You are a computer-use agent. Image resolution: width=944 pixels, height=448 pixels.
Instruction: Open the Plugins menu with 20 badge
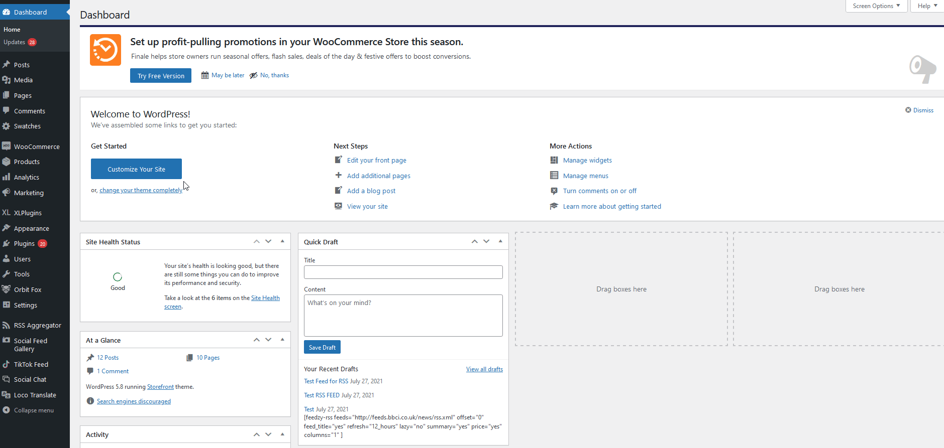(x=31, y=243)
